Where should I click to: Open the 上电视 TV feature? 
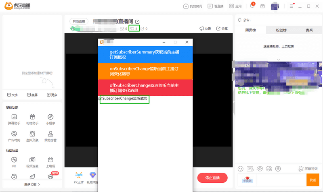(50, 162)
